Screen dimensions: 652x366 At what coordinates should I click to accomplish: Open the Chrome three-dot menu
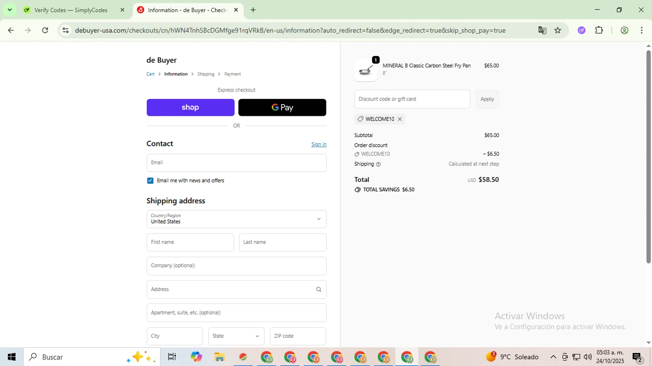pyautogui.click(x=642, y=30)
